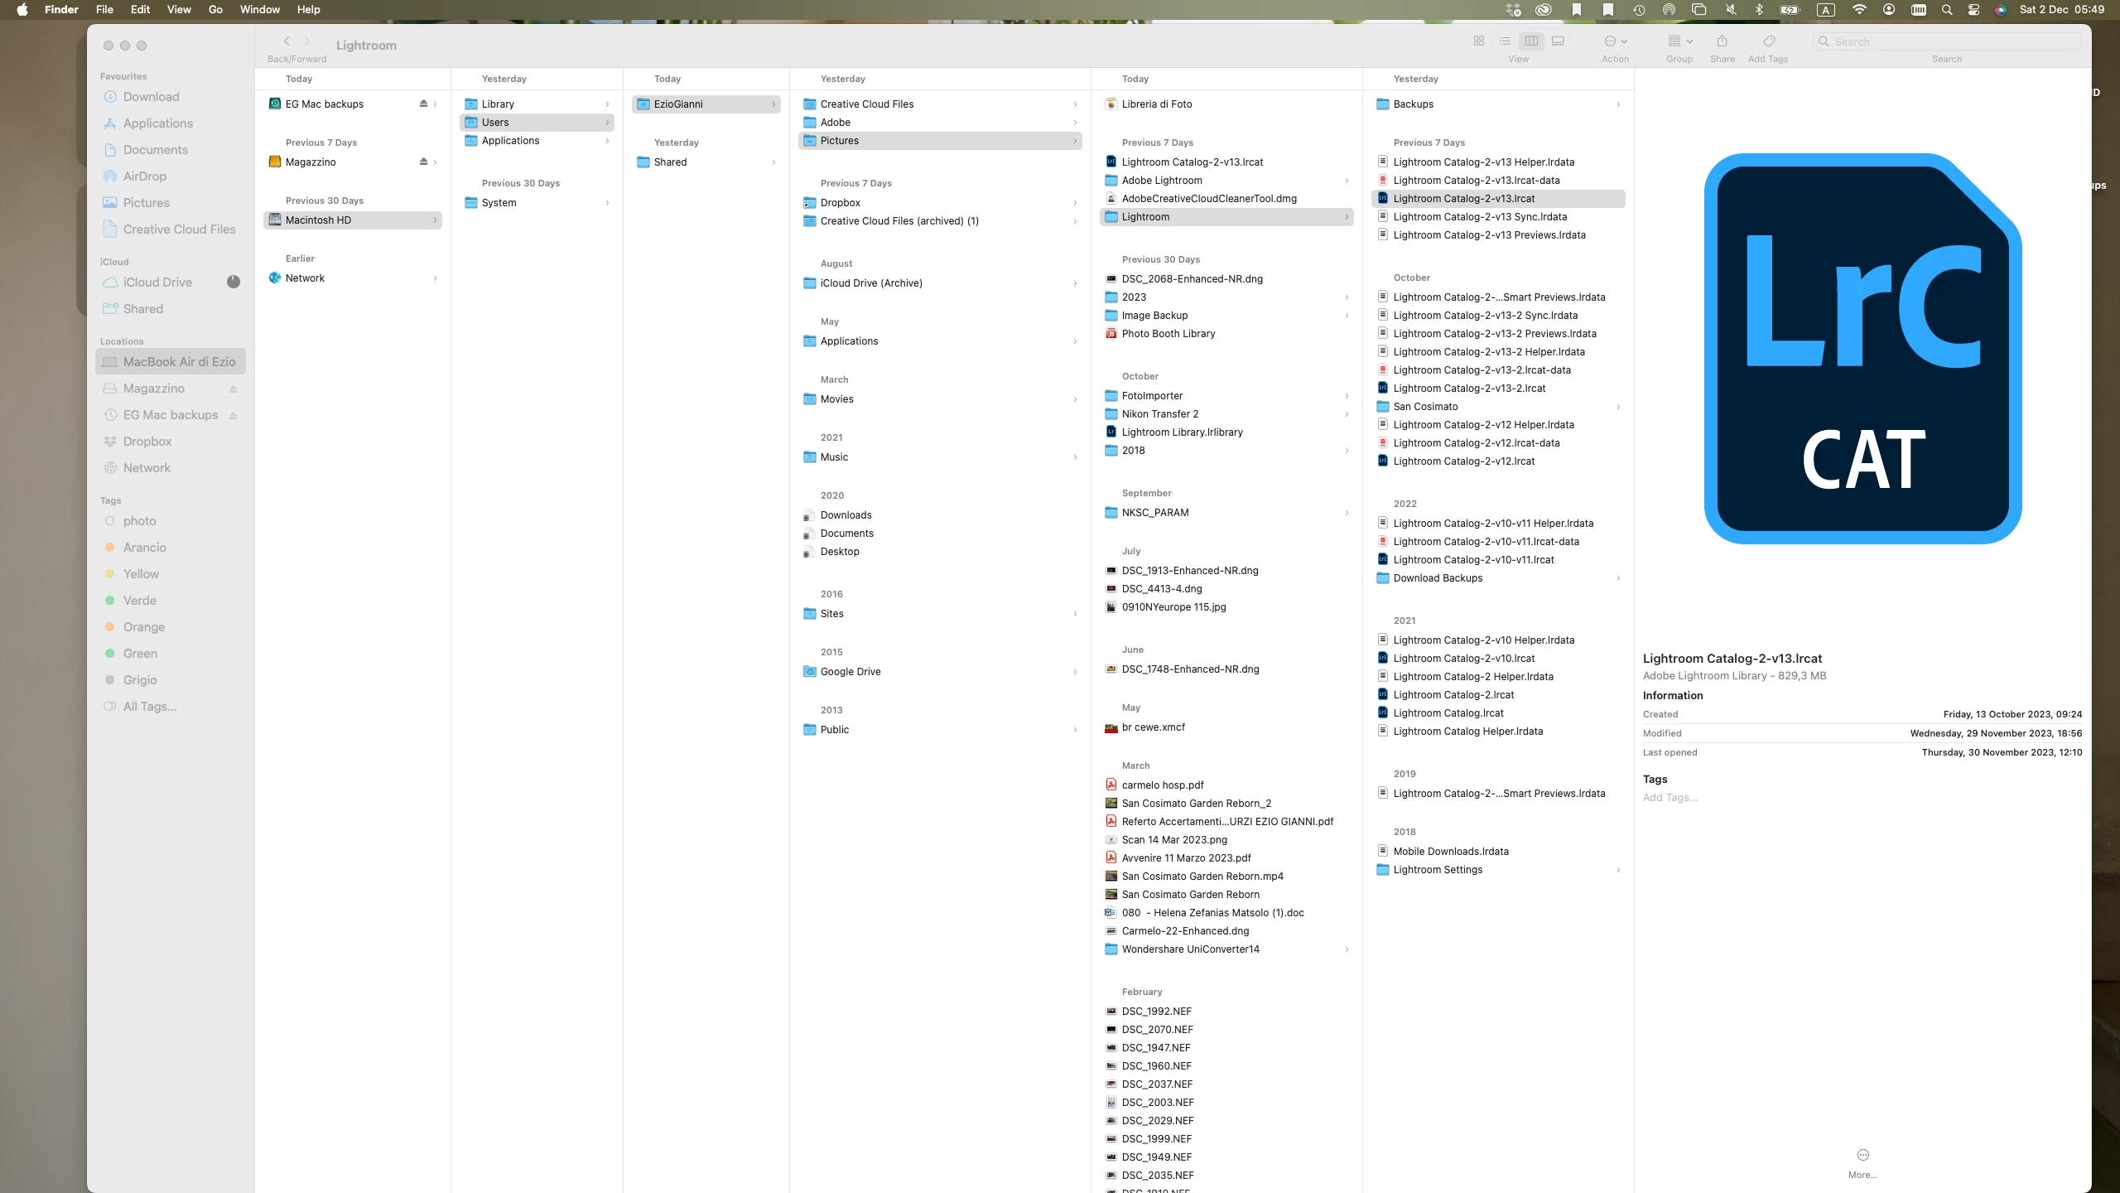Viewport: 2120px width, 1193px height.
Task: Switch to icon view in toolbar
Action: pyautogui.click(x=1478, y=41)
